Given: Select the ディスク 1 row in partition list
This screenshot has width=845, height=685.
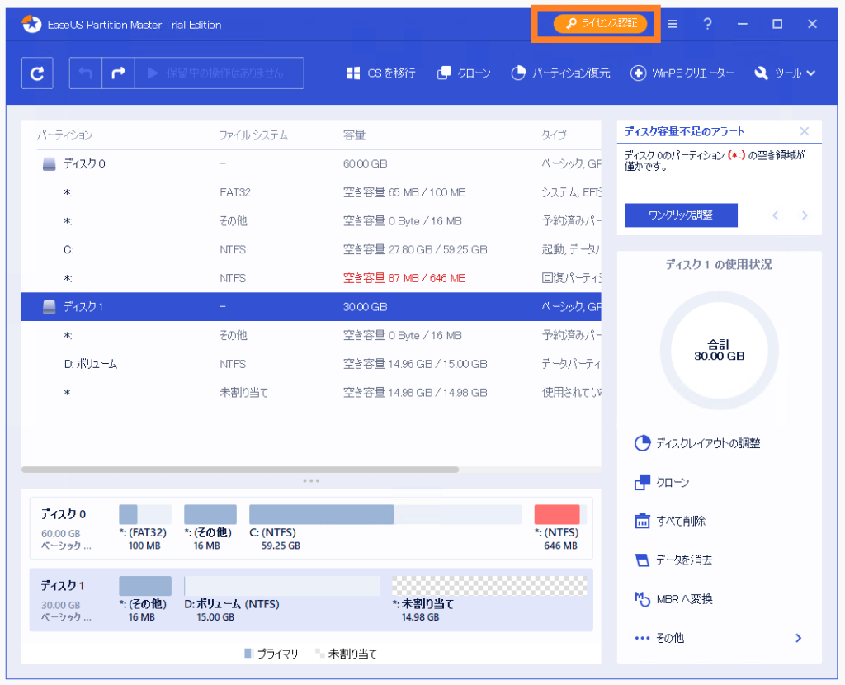Looking at the screenshot, I should pos(311,307).
